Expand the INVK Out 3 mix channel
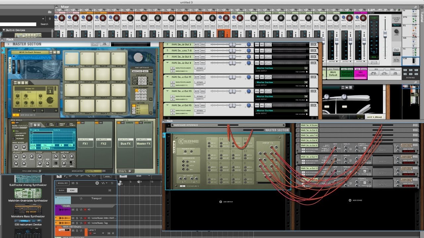 [168, 44]
